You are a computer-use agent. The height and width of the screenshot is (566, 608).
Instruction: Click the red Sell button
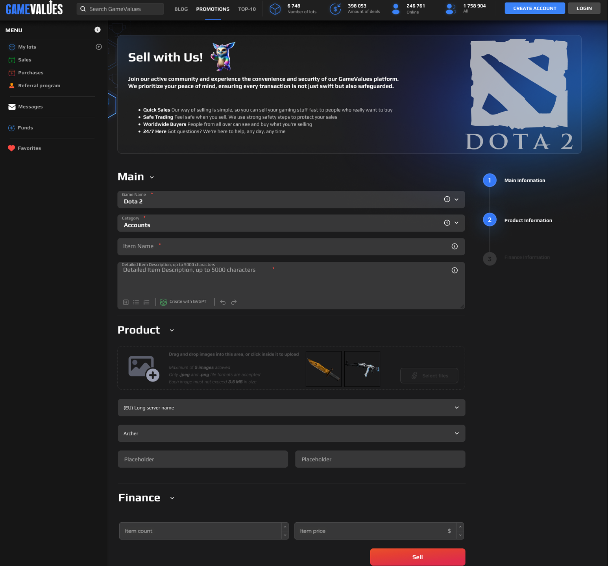[x=418, y=557]
